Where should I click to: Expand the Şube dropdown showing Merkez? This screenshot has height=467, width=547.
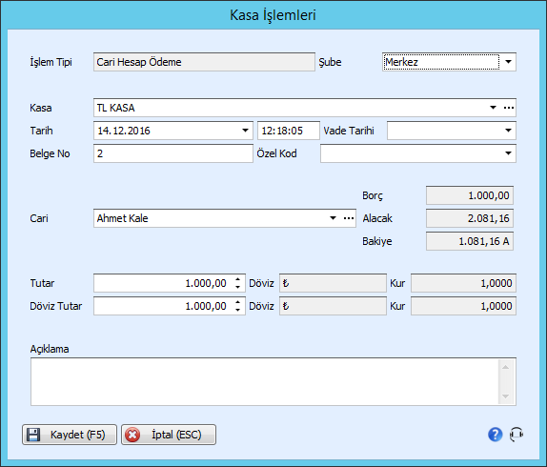508,62
